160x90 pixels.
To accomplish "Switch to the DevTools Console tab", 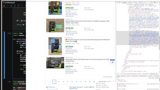I will 130,2.
